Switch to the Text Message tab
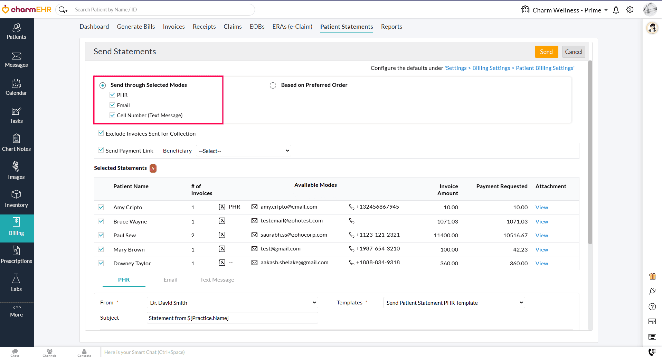Viewport: 662px width, 357px height. [217, 280]
